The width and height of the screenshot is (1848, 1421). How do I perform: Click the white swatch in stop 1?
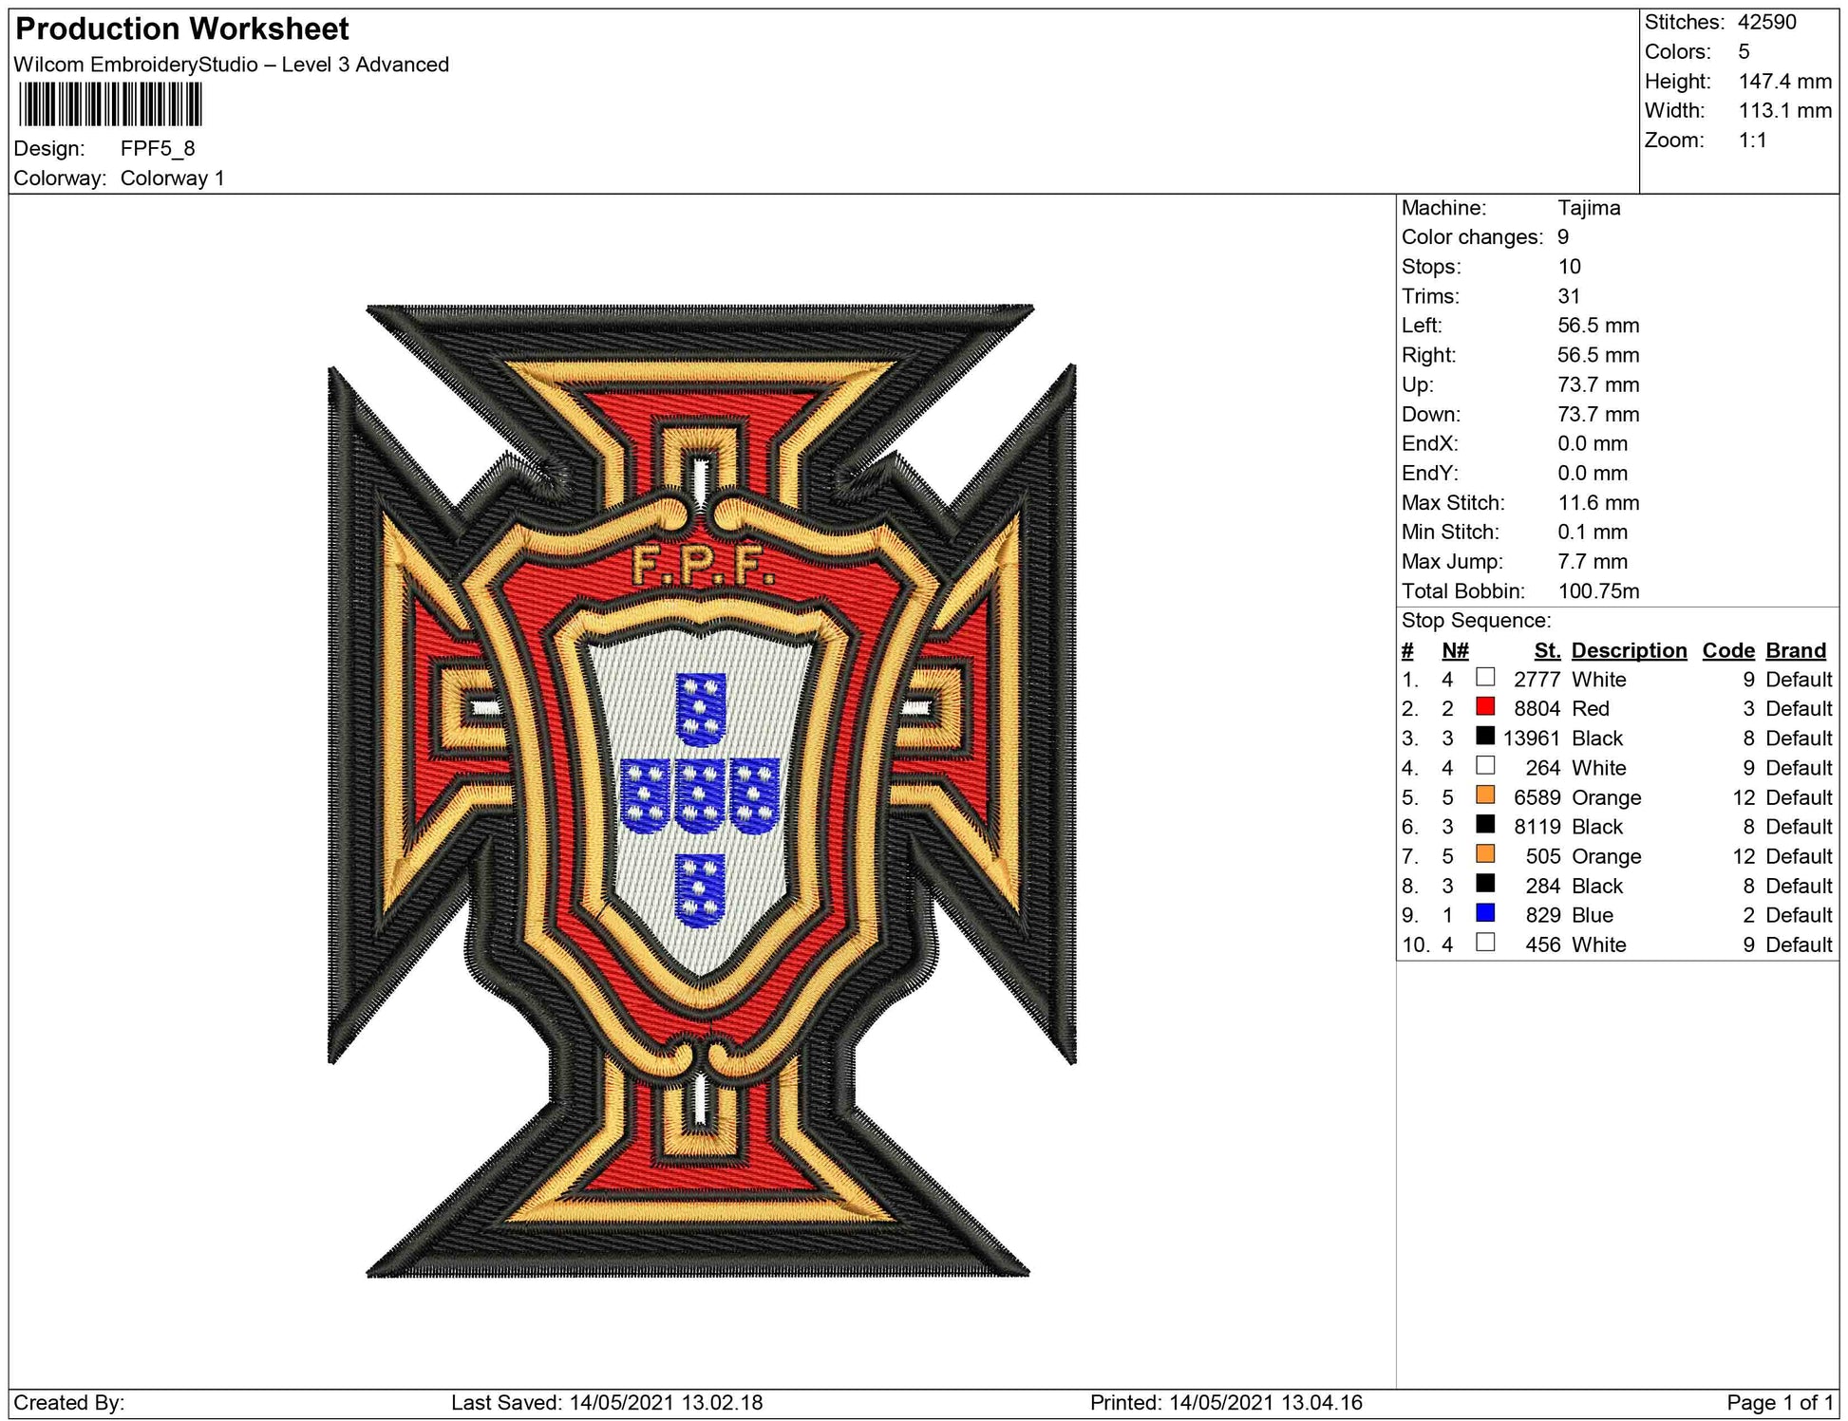coord(1485,677)
